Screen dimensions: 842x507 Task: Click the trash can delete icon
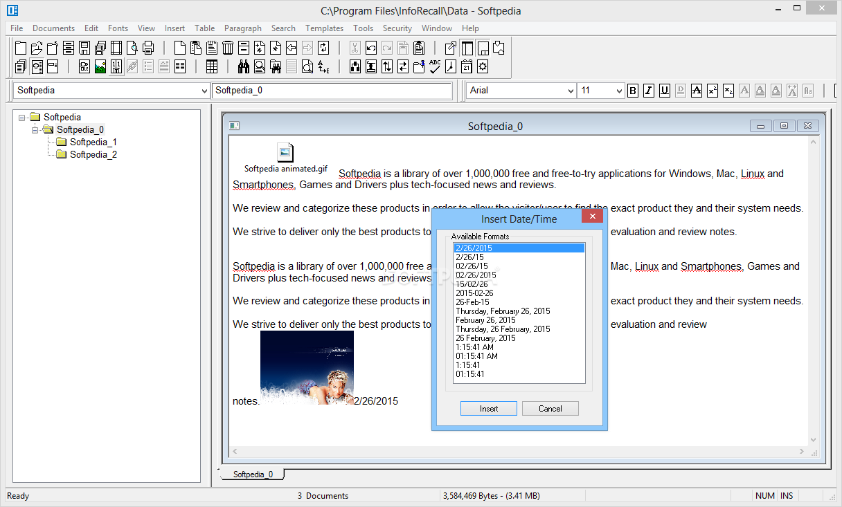pyautogui.click(x=228, y=48)
